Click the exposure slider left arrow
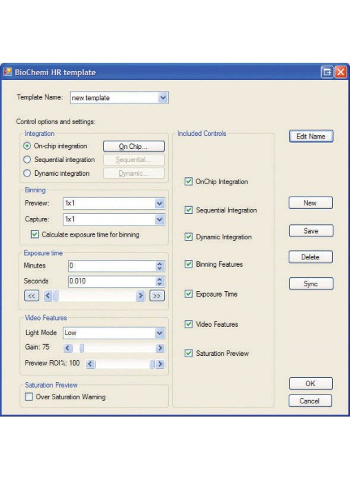Screen dimensions: 350x480 48,296
